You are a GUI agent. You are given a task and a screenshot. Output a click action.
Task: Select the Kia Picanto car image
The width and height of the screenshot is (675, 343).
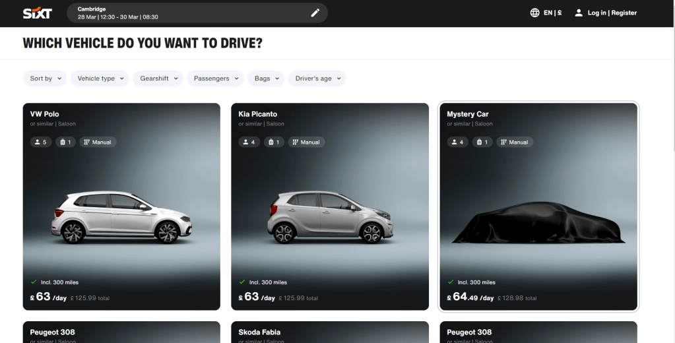point(329,217)
